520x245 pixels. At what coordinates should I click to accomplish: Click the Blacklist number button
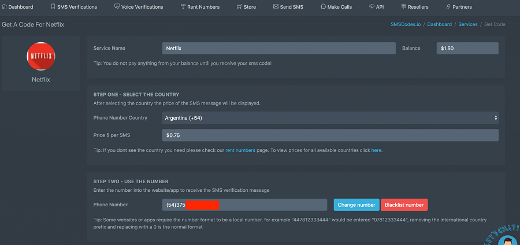tap(404, 205)
